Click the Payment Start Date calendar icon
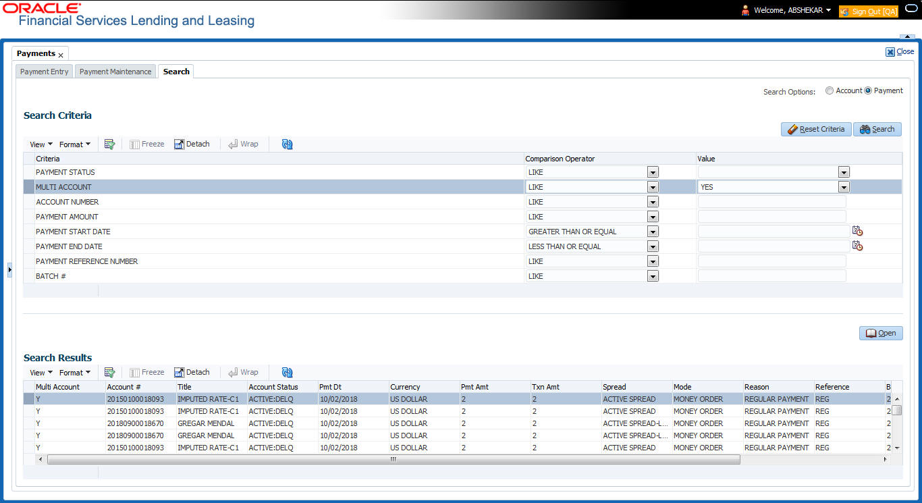This screenshot has width=922, height=503. point(857,231)
